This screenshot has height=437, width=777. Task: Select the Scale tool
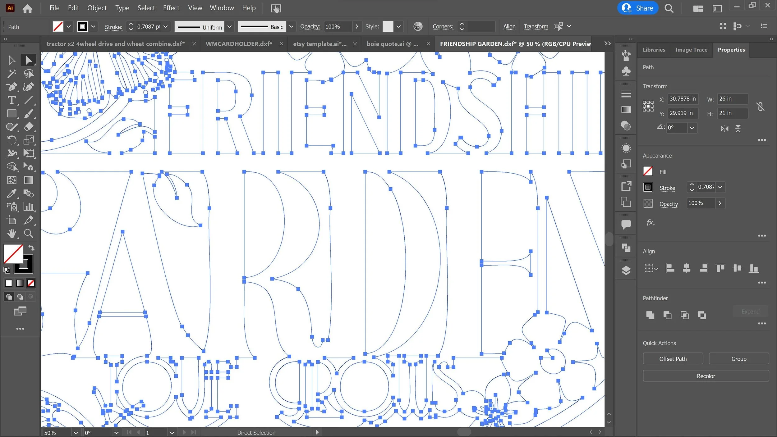[x=29, y=140]
